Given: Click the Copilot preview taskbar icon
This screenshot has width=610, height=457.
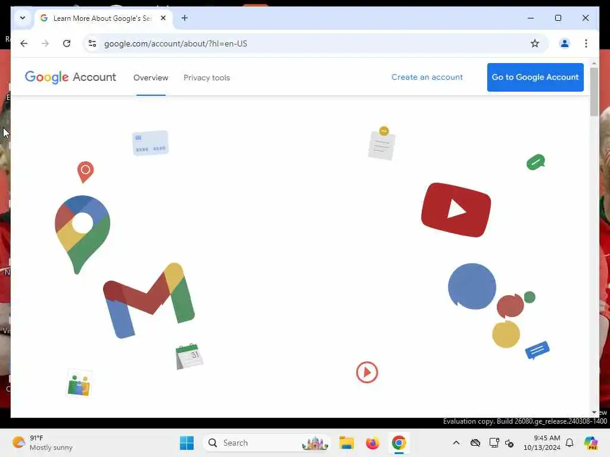Looking at the screenshot, I should [591, 443].
